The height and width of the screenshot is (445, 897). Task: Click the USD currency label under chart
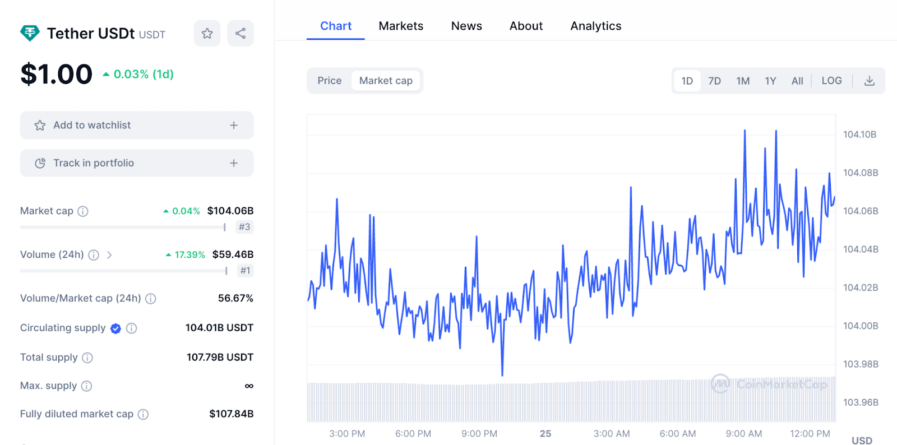[x=862, y=441]
